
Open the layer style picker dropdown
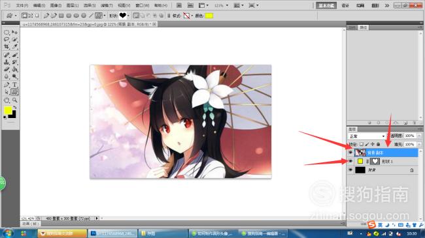click(192, 16)
